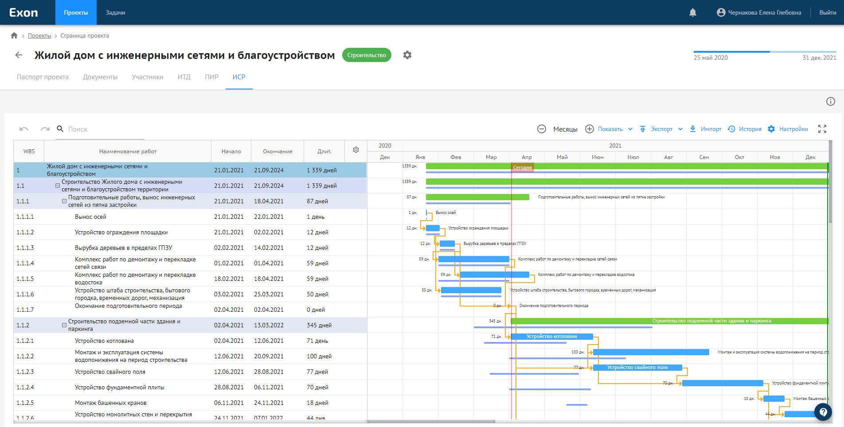Switch to the Документы tab
This screenshot has width=844, height=427.
point(100,77)
